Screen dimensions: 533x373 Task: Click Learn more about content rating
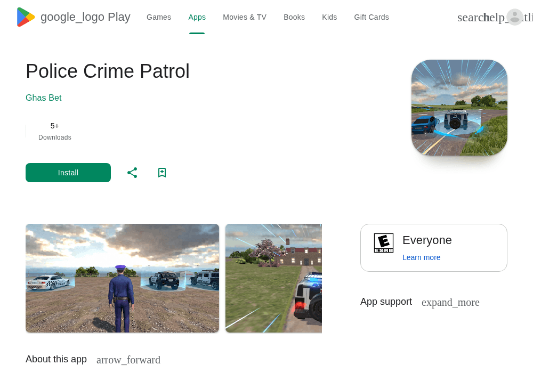pyautogui.click(x=421, y=257)
